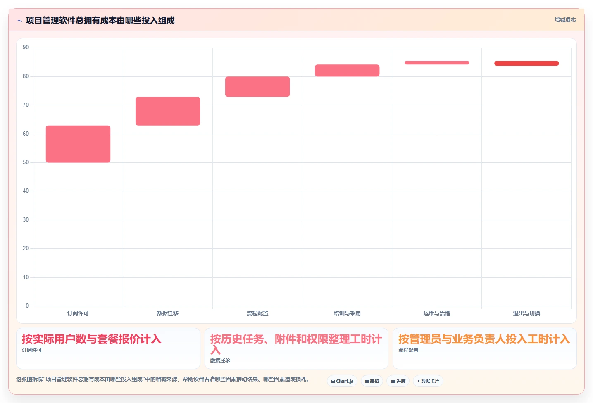The width and height of the screenshot is (593, 403).
Task: Click the 订阅许可 x-axis label
Action: pos(78,313)
